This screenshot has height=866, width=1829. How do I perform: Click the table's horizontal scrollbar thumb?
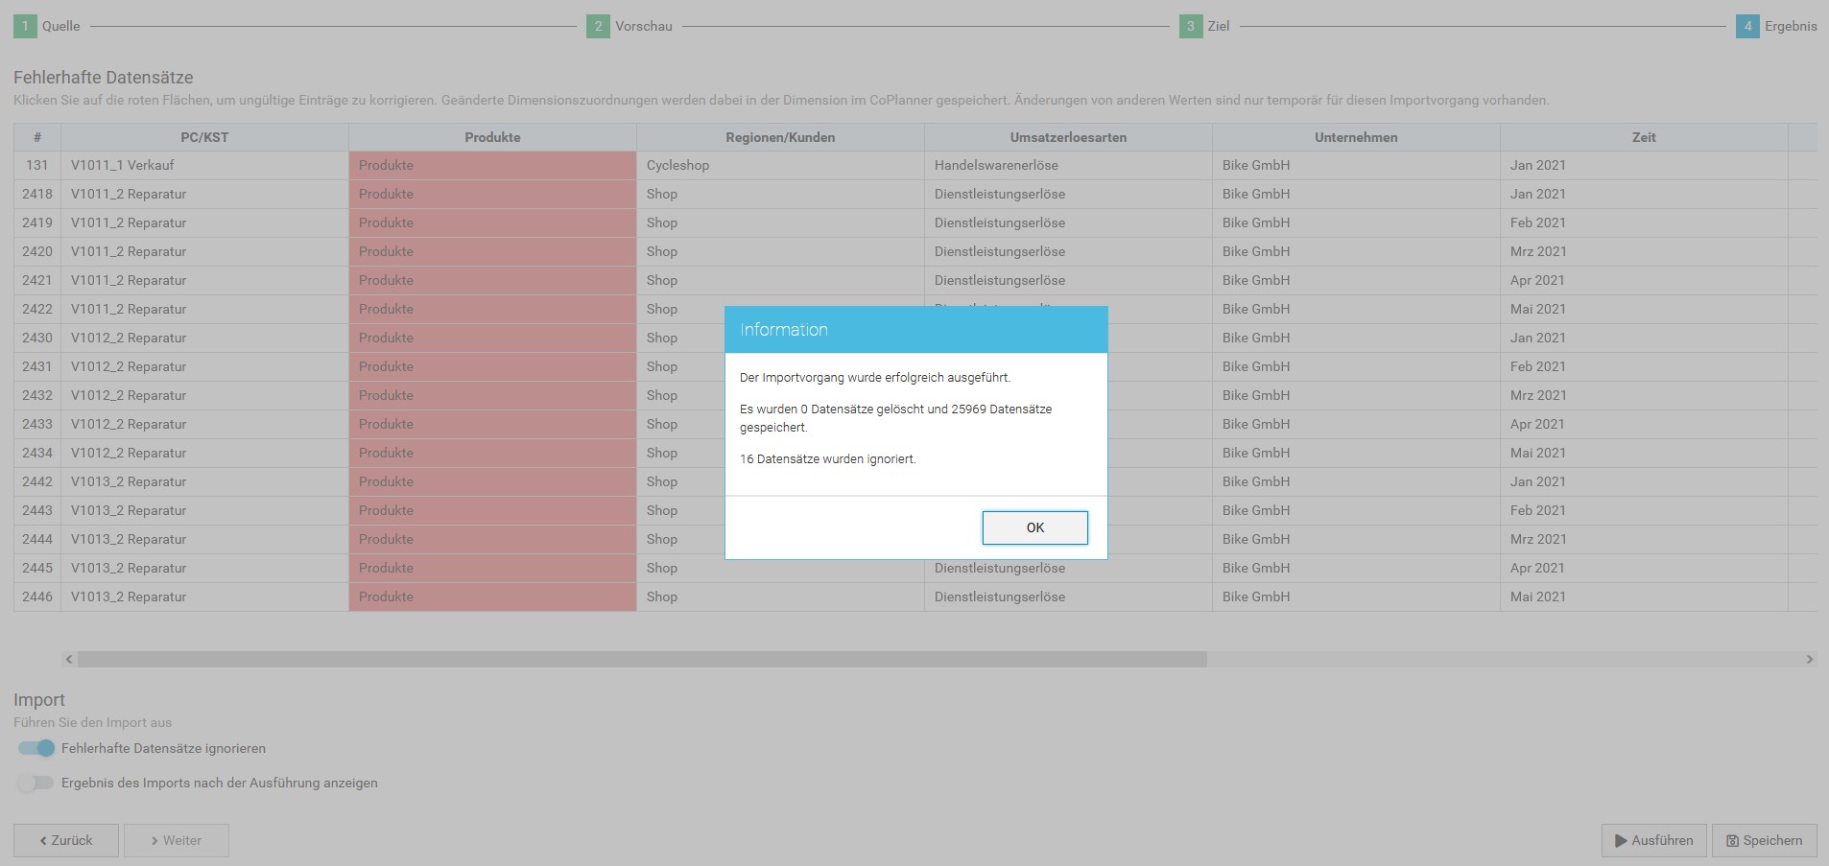point(642,659)
